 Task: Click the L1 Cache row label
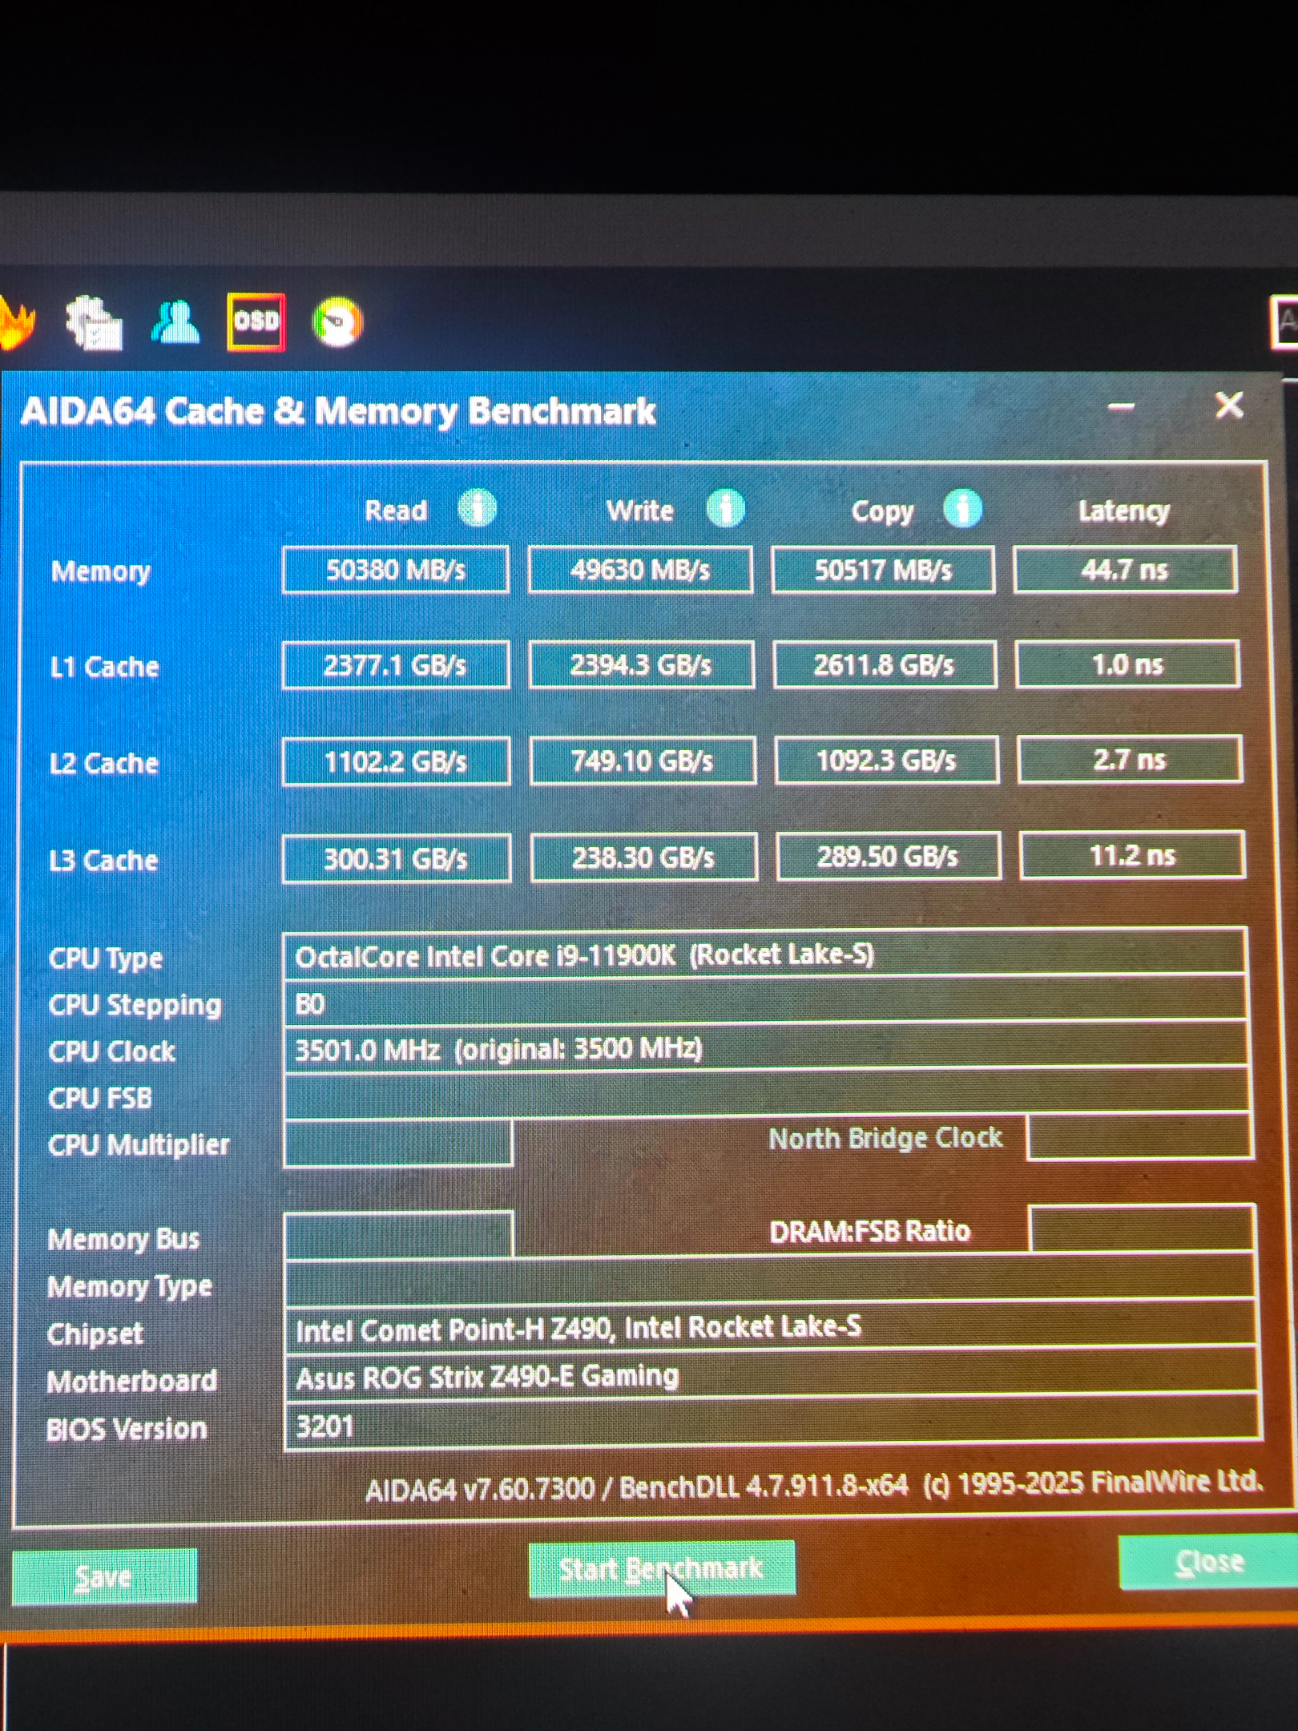point(104,667)
